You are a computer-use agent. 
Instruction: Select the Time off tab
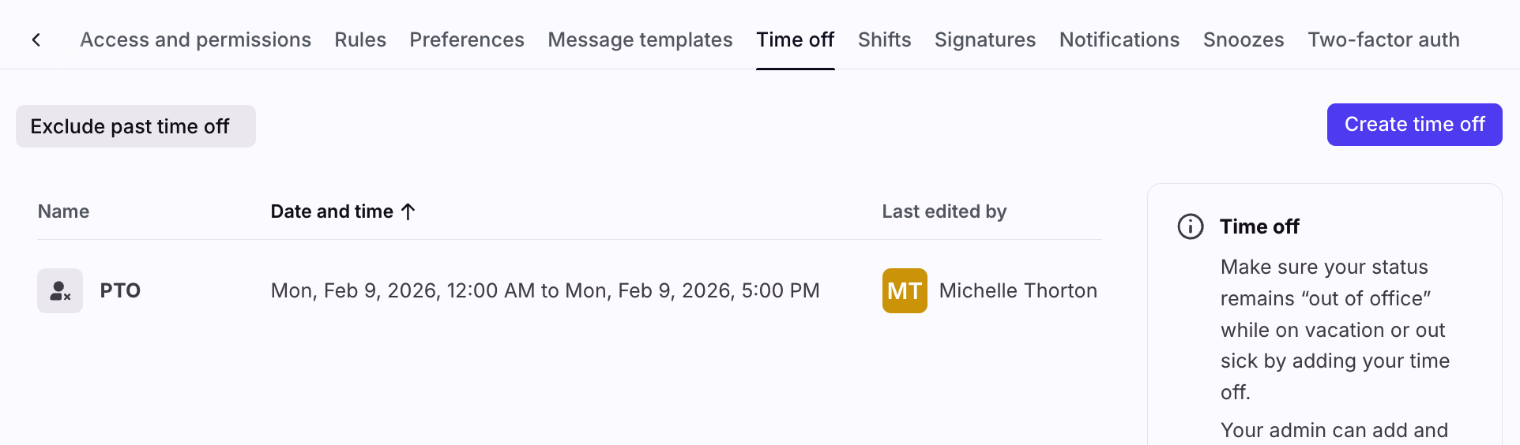click(x=795, y=40)
